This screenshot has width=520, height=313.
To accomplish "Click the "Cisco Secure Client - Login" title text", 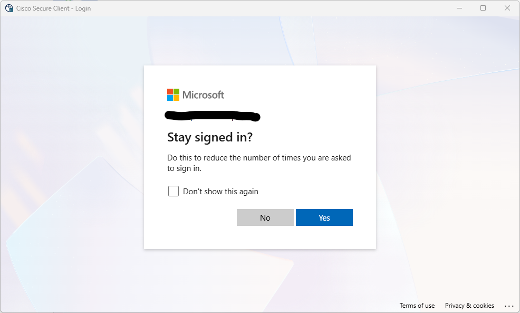I will [x=53, y=8].
